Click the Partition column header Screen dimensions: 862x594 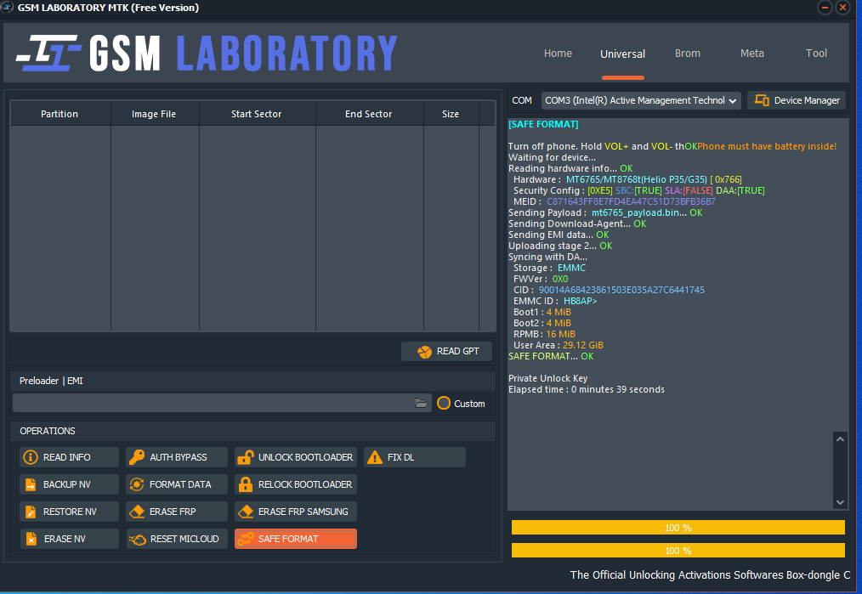pyautogui.click(x=60, y=114)
